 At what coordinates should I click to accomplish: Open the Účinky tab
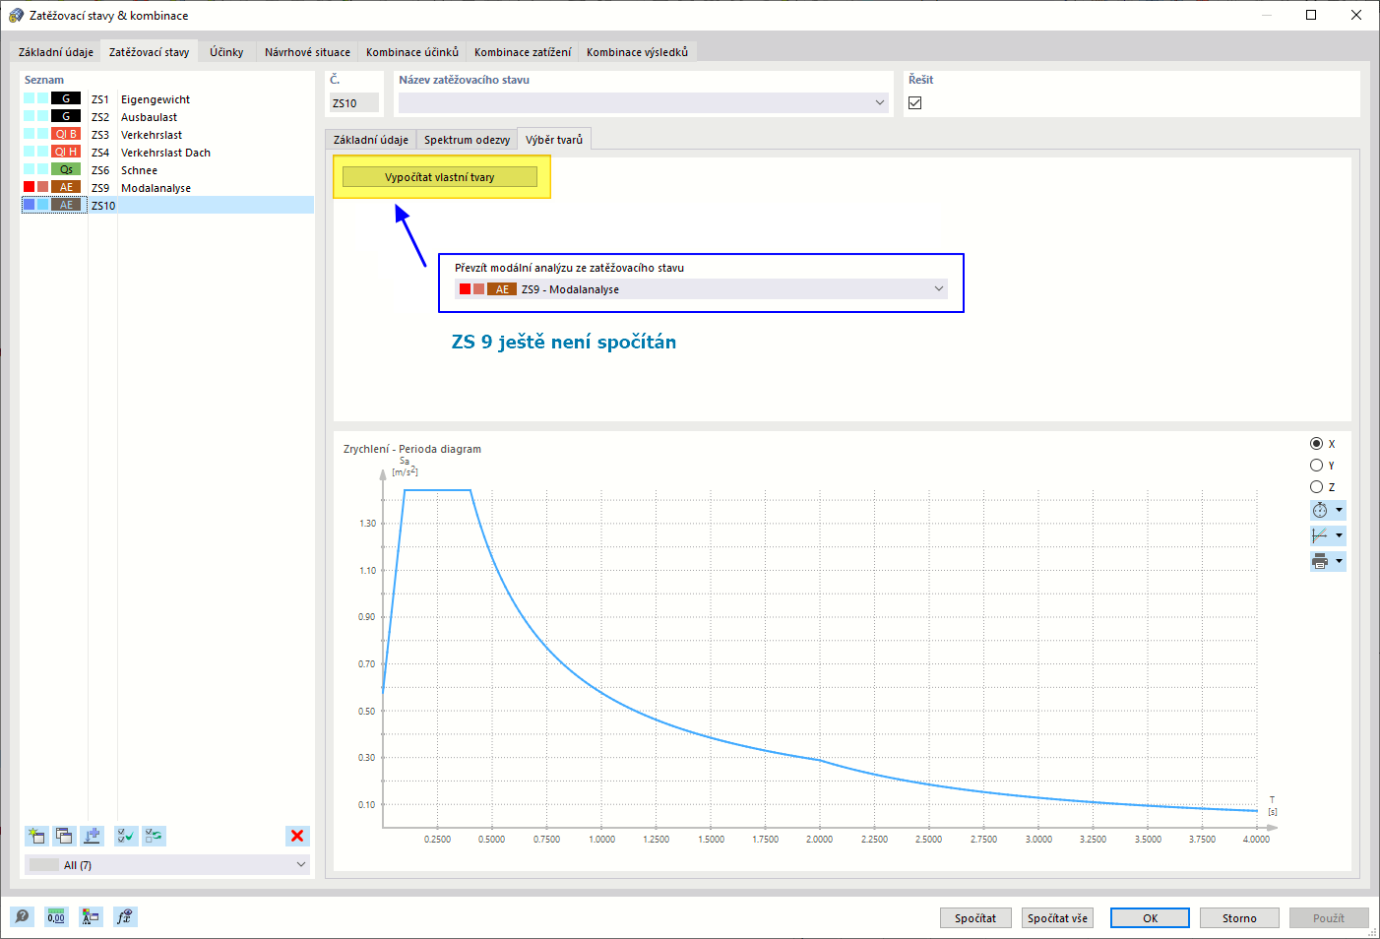[x=226, y=52]
